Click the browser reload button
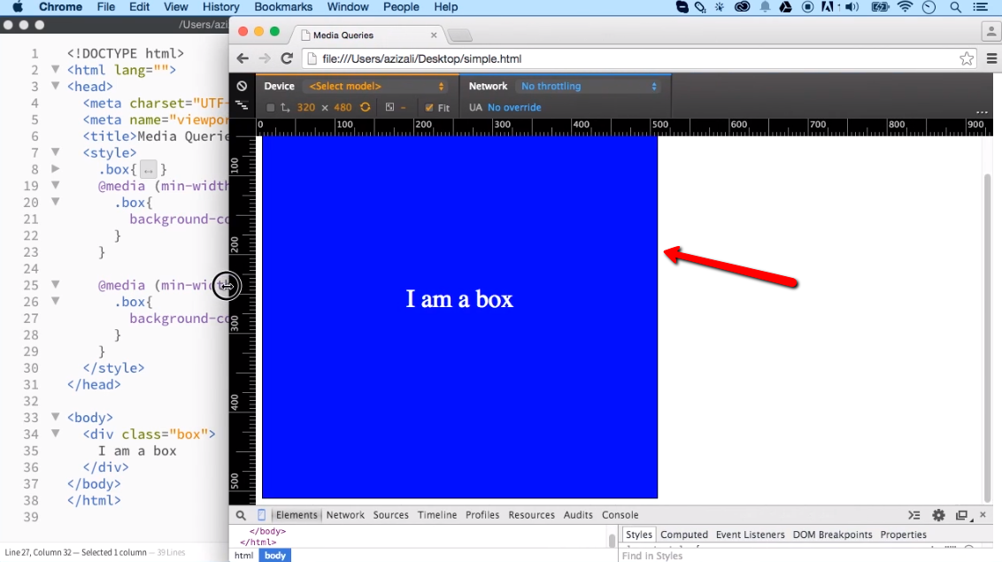Viewport: 1002px width, 562px height. 287,58
